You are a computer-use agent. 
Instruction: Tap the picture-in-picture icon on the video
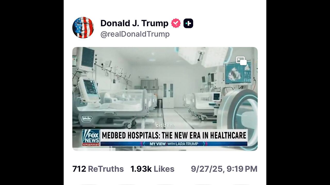pyautogui.click(x=241, y=61)
